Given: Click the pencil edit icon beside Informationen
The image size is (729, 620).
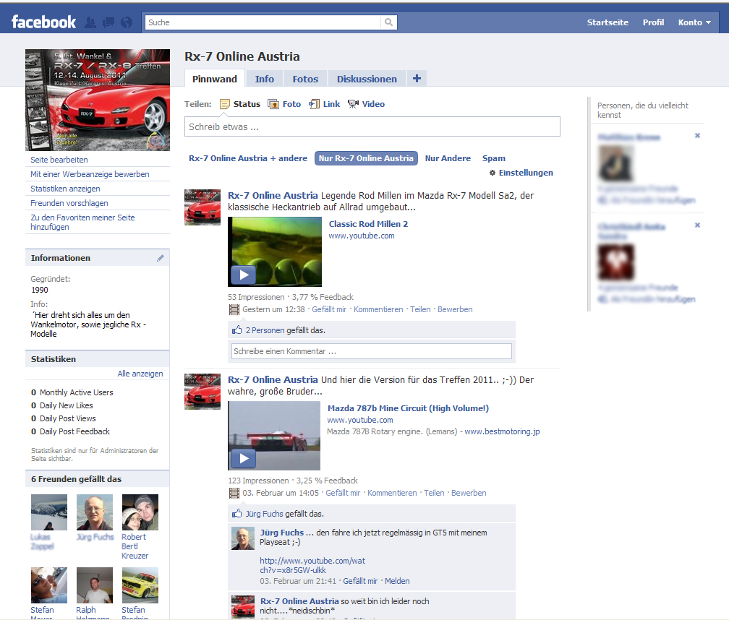Looking at the screenshot, I should (161, 258).
